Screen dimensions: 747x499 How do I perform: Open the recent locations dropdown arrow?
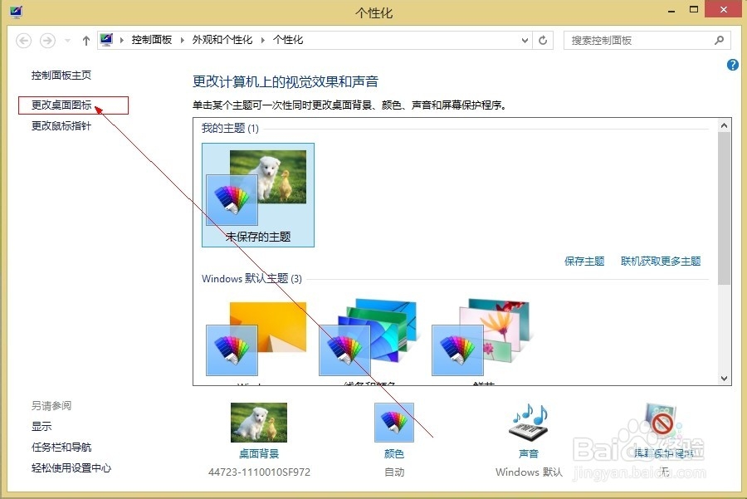(68, 41)
